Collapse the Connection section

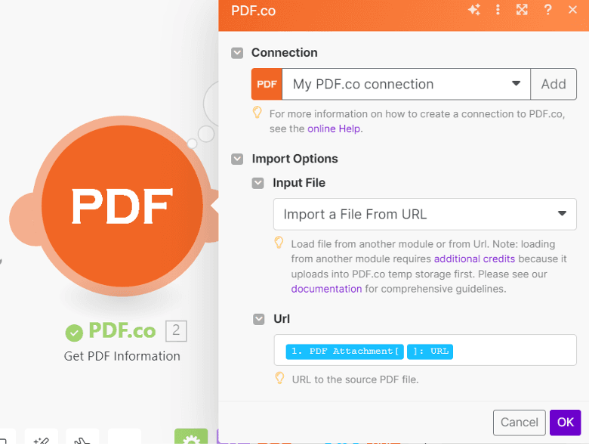[x=237, y=53]
